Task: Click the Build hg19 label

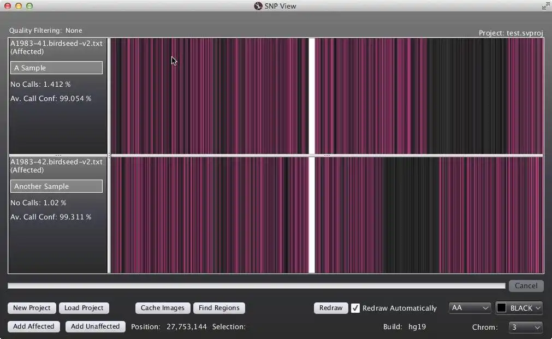Action: (405, 326)
